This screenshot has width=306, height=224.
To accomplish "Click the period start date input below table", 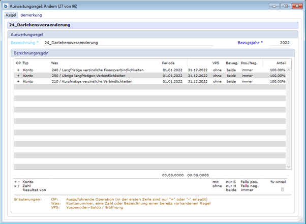I will (172, 175).
